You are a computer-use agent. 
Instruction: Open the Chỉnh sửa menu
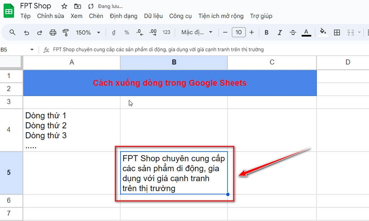pos(50,16)
